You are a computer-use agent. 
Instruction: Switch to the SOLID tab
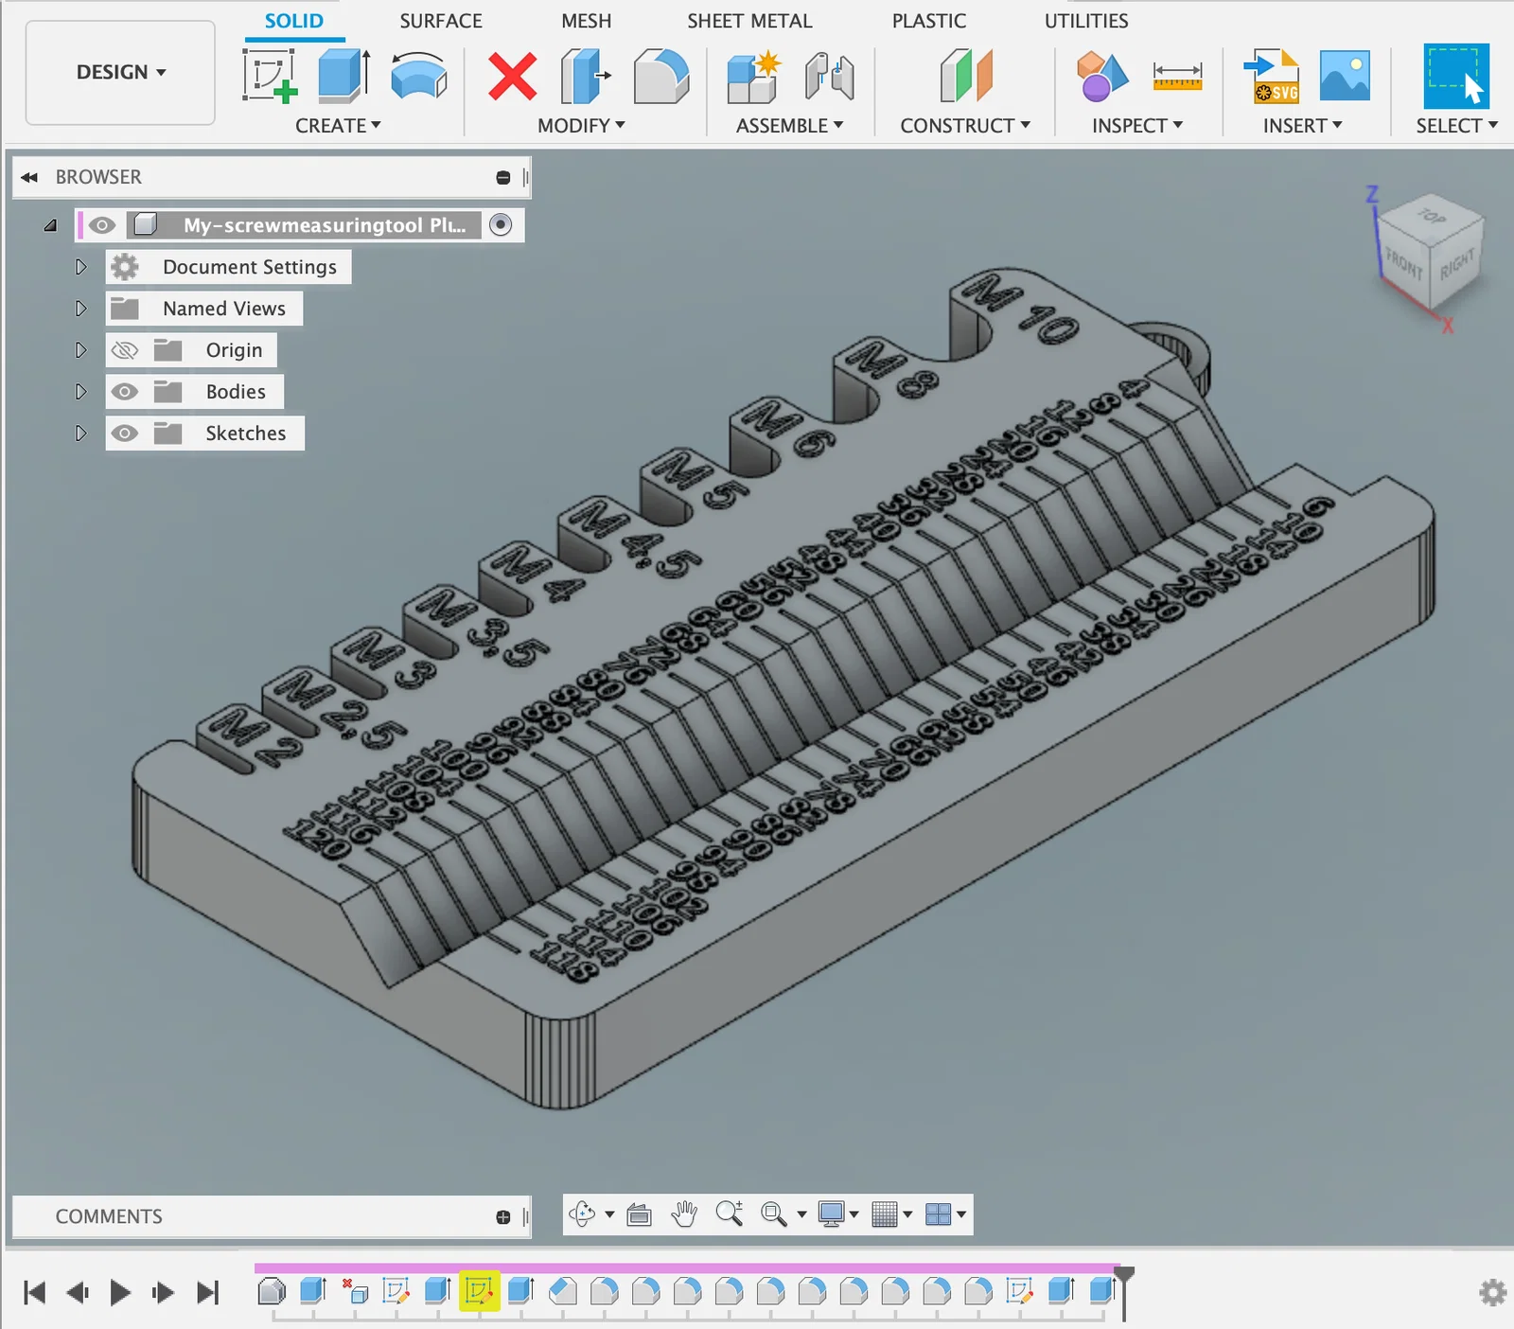(x=294, y=21)
